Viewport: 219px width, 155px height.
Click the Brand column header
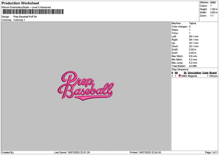tap(213, 73)
